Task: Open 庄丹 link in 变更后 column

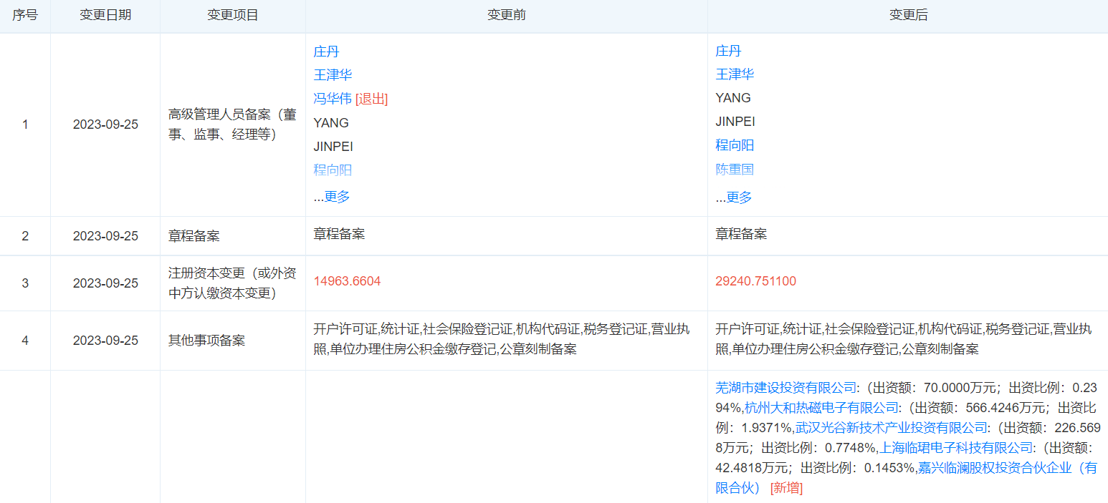Action: coord(728,51)
